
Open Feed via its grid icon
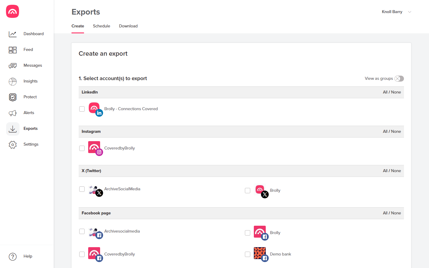13,50
